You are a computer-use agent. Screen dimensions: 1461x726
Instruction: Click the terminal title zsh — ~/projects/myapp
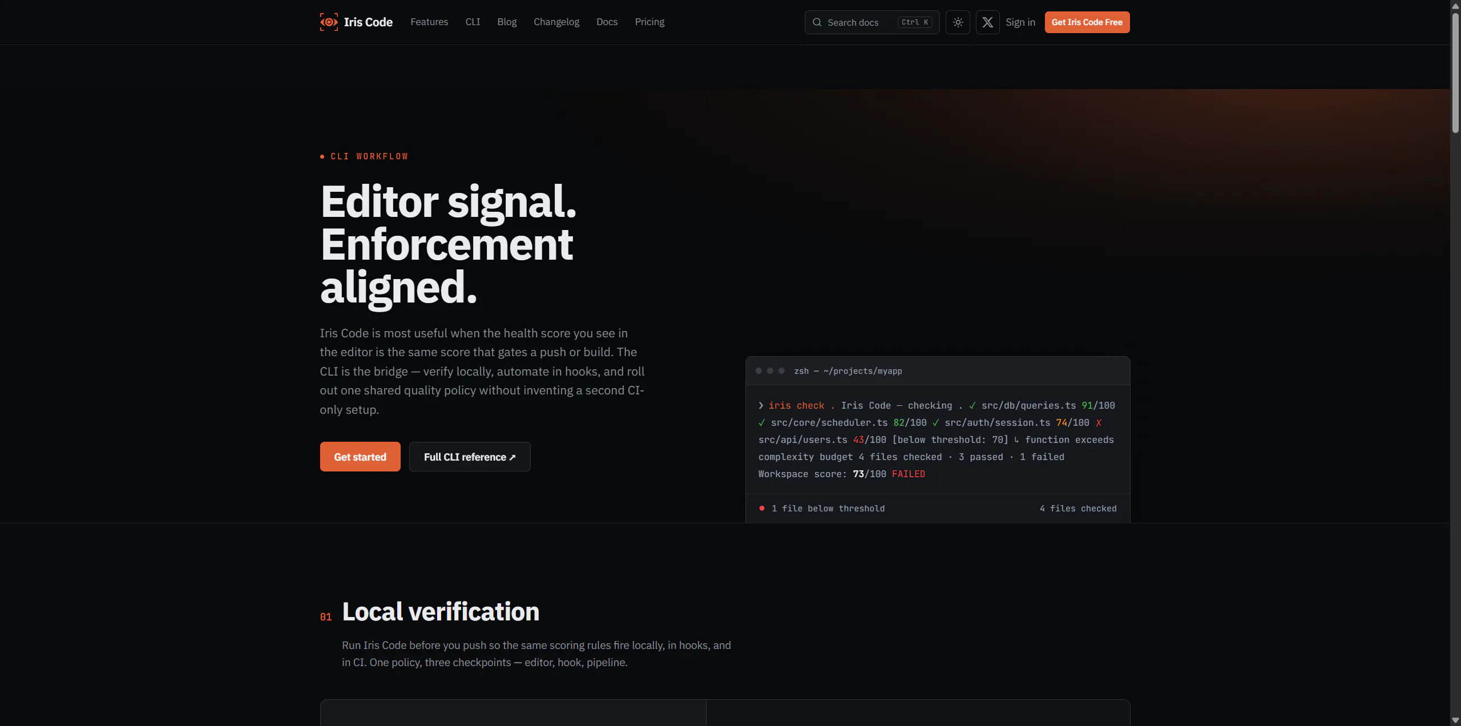[x=847, y=371]
